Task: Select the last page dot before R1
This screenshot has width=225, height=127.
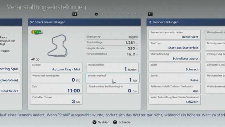Action: coord(142,14)
